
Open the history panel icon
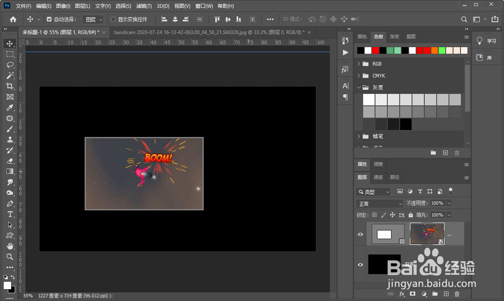[x=345, y=40]
